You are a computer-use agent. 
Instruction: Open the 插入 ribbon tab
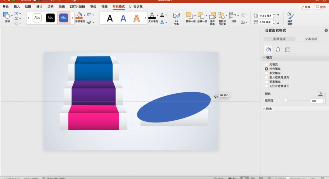[17, 6]
